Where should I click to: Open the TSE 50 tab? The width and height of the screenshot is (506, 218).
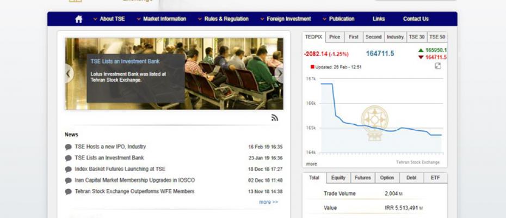(x=437, y=37)
